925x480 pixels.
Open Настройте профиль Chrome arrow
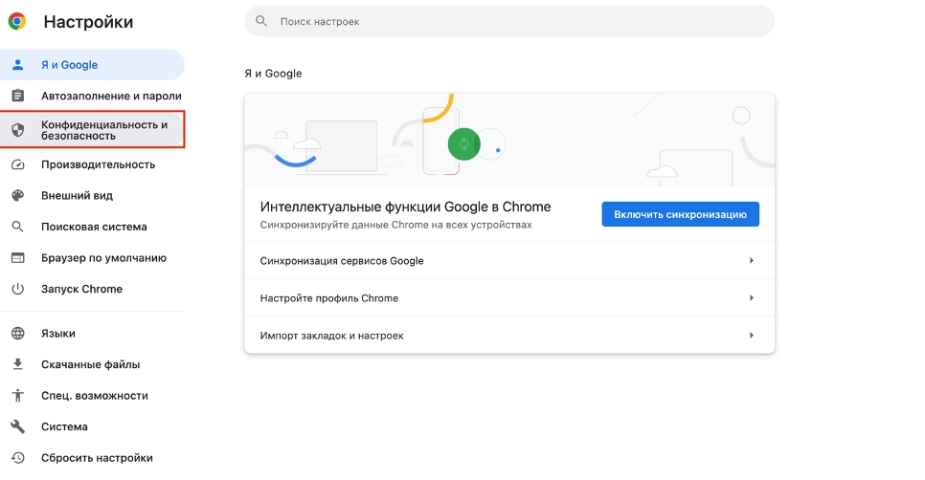(752, 298)
